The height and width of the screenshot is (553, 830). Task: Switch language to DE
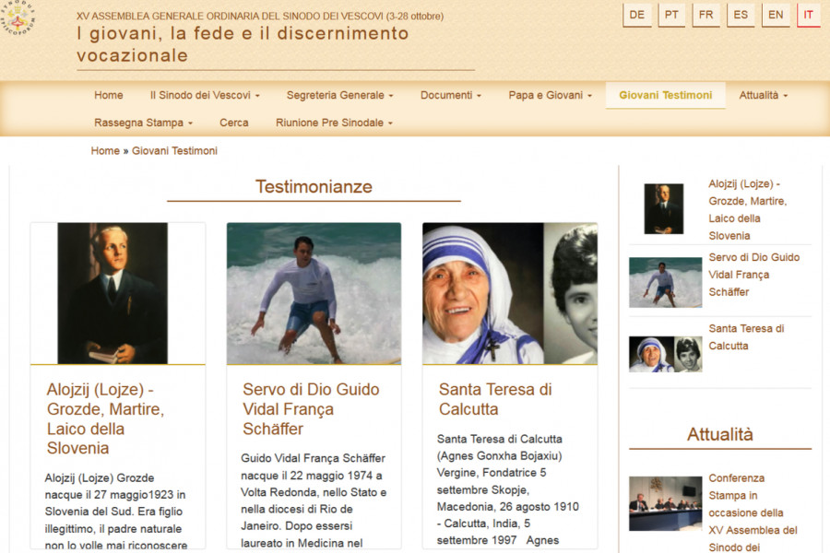click(636, 15)
